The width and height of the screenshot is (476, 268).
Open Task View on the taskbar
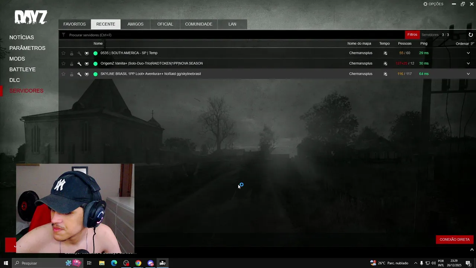click(x=89, y=263)
